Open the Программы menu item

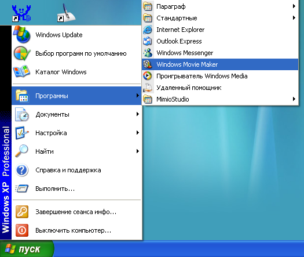[76, 96]
